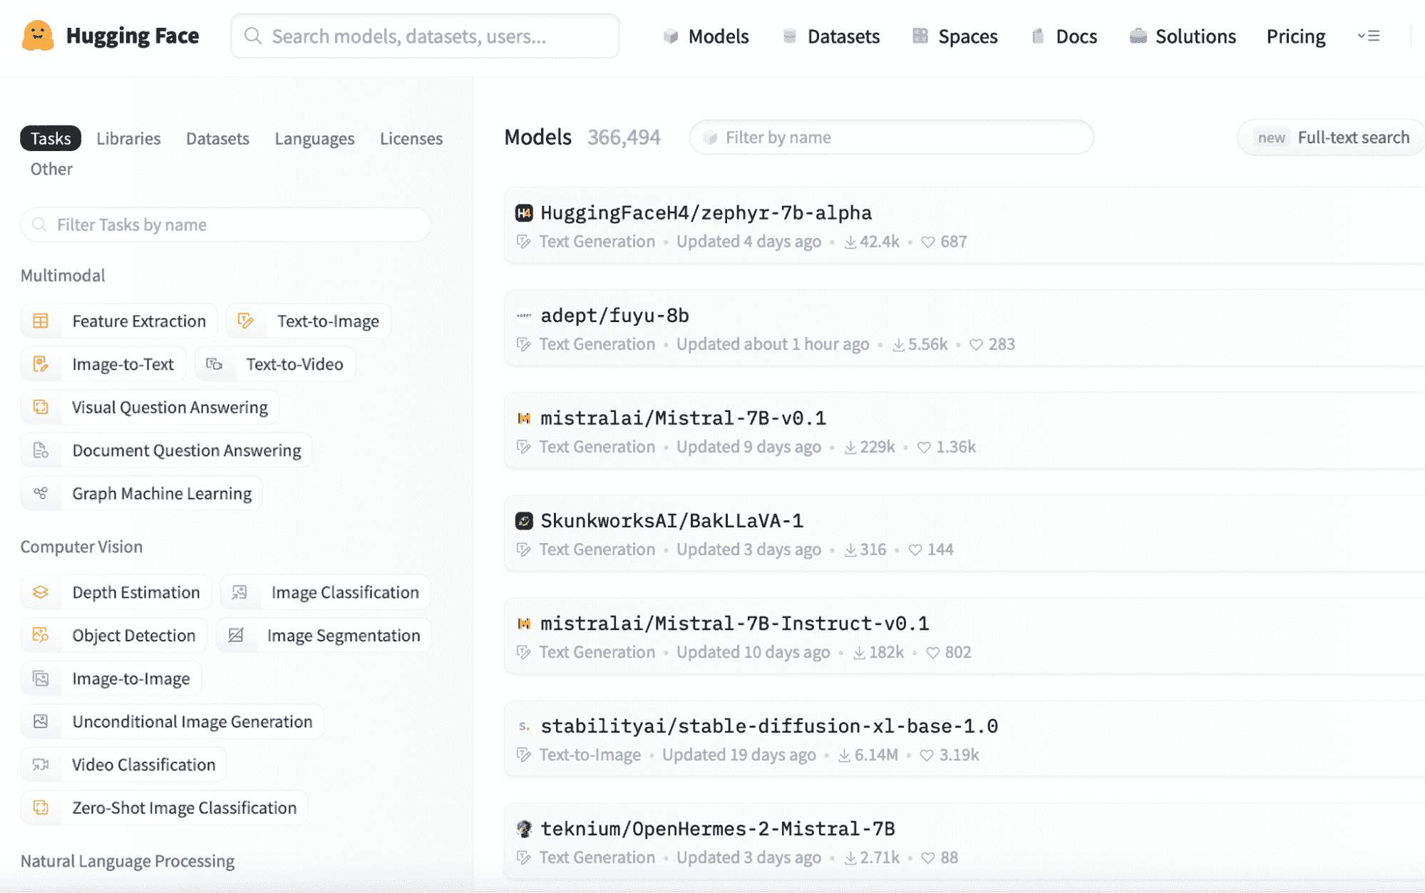The image size is (1425, 893).
Task: Select the Libraries filter tab
Action: click(x=128, y=138)
